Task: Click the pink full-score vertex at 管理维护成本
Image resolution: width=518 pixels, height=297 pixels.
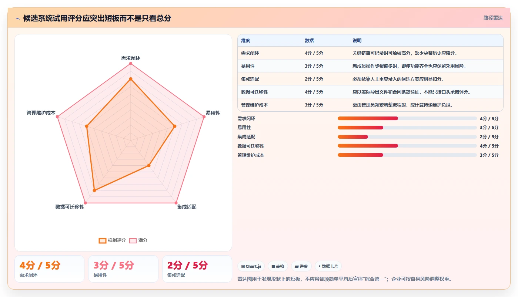Action: pos(57,117)
